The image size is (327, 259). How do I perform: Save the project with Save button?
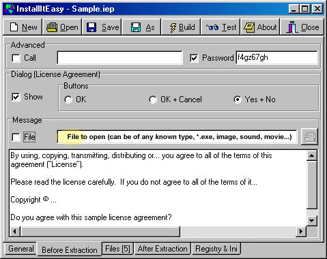(102, 27)
